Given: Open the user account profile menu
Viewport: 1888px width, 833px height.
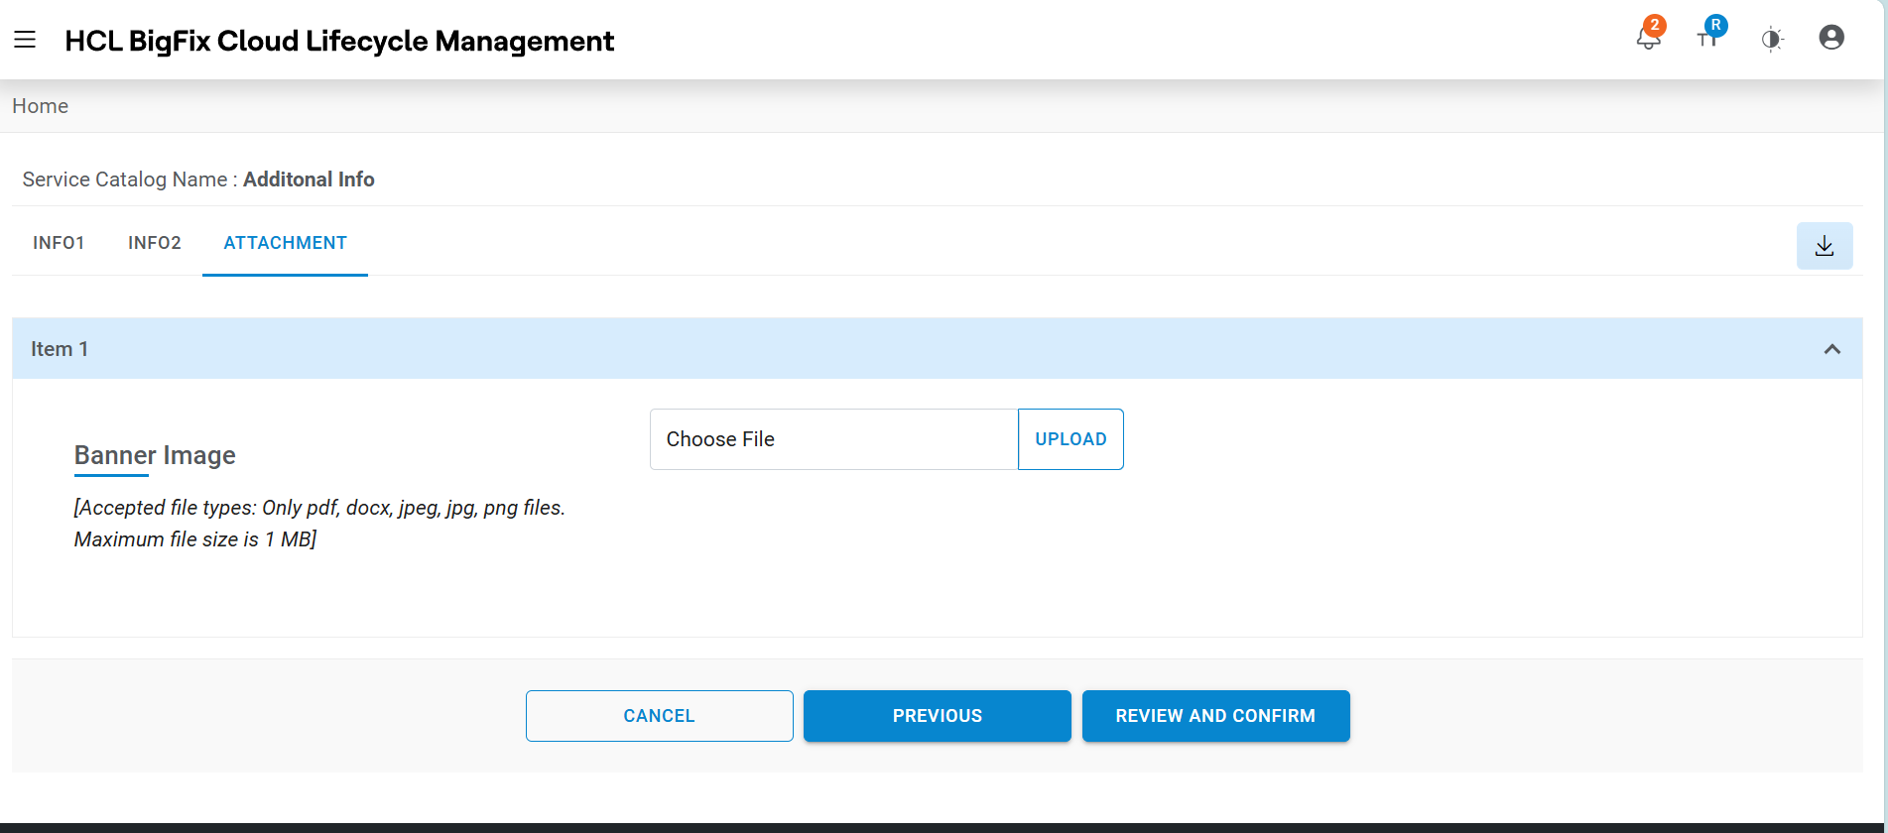Looking at the screenshot, I should (x=1831, y=38).
